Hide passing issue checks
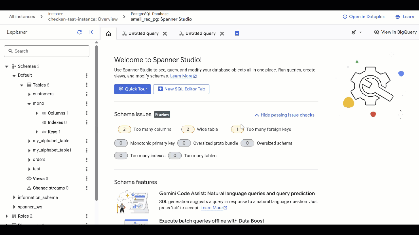Image resolution: width=419 pixels, height=235 pixels. 284,115
